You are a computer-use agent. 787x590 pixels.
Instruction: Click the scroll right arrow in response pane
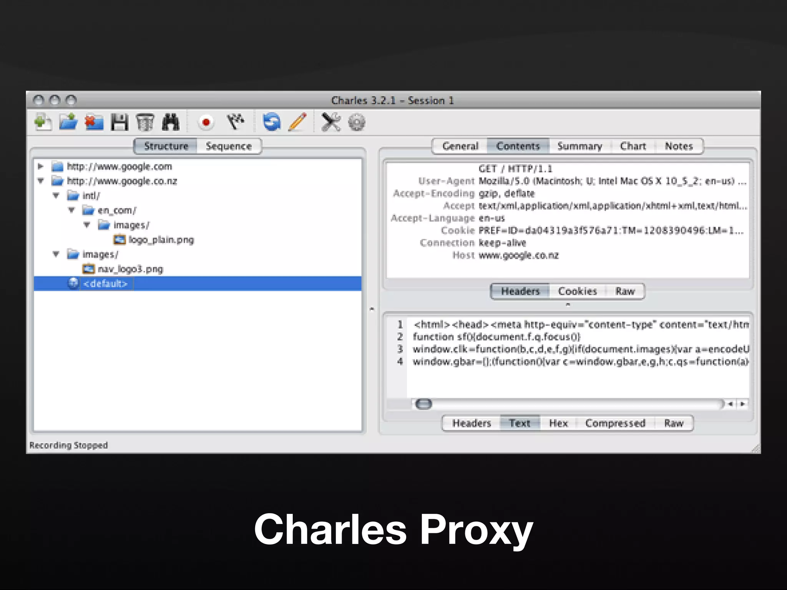[x=742, y=404]
